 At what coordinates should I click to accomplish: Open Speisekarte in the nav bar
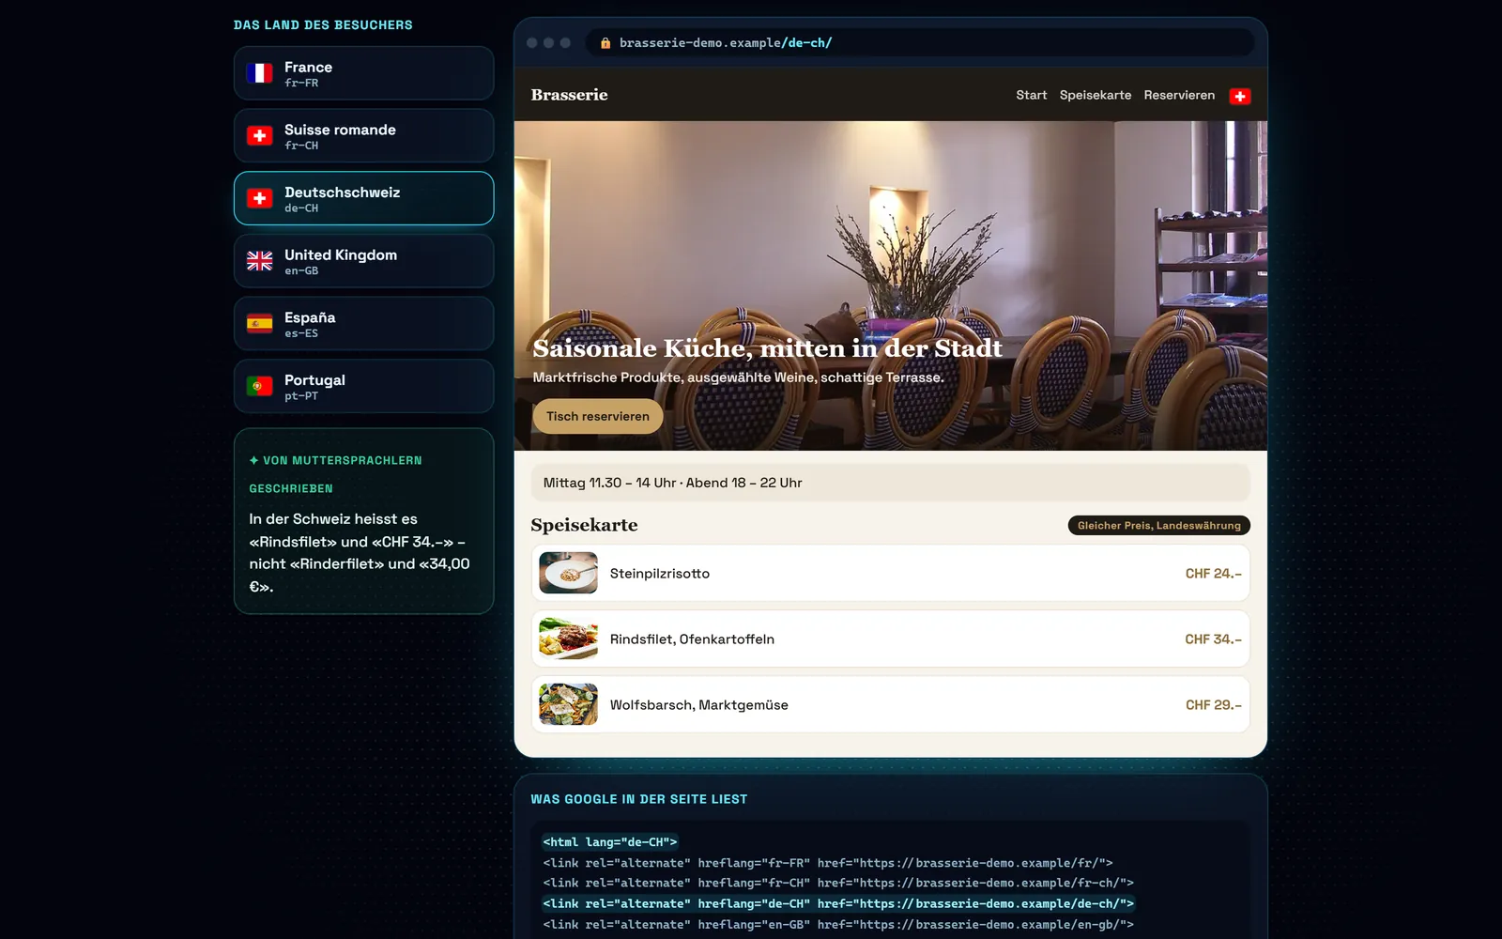pyautogui.click(x=1096, y=95)
